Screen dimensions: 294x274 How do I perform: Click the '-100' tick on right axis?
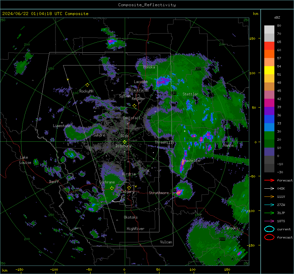click(x=251, y=211)
